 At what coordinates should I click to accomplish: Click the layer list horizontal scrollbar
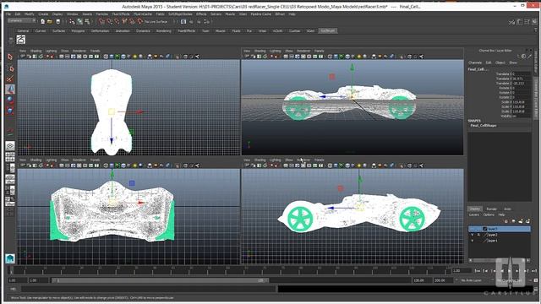pos(500,260)
